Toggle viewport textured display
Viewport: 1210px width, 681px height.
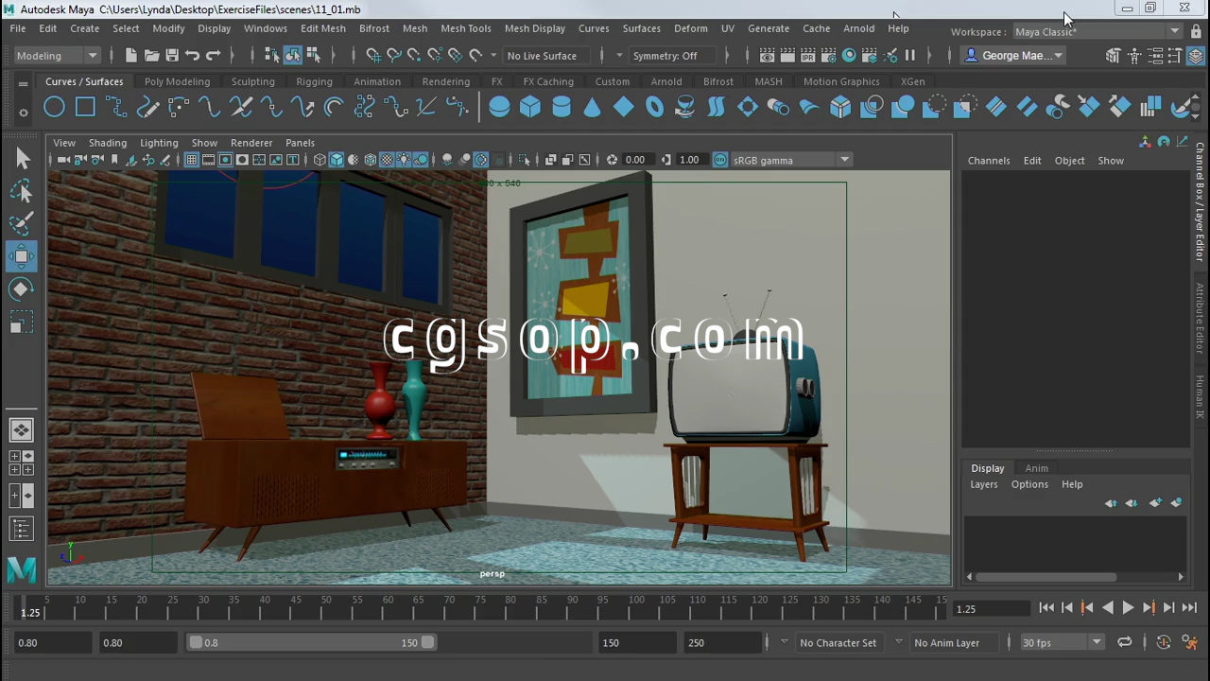click(387, 160)
